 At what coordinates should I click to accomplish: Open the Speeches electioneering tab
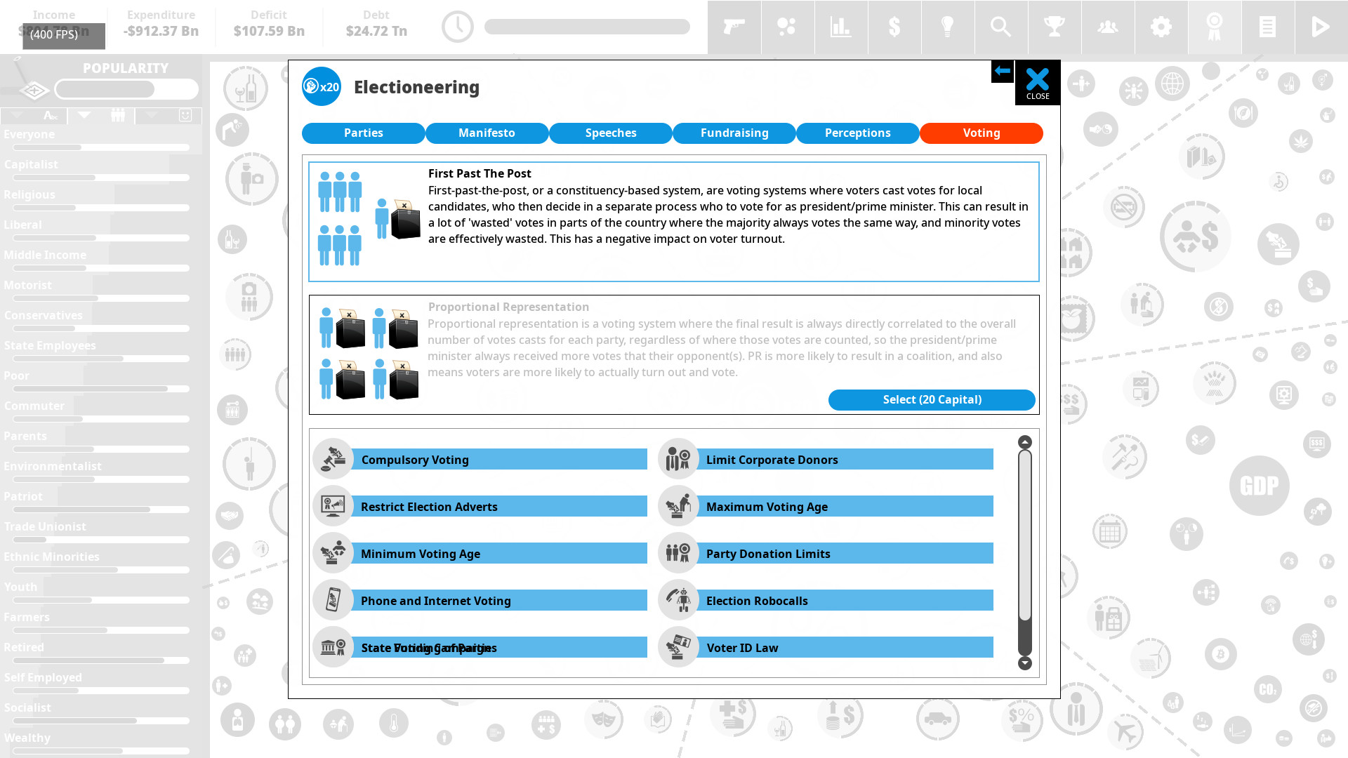click(610, 133)
